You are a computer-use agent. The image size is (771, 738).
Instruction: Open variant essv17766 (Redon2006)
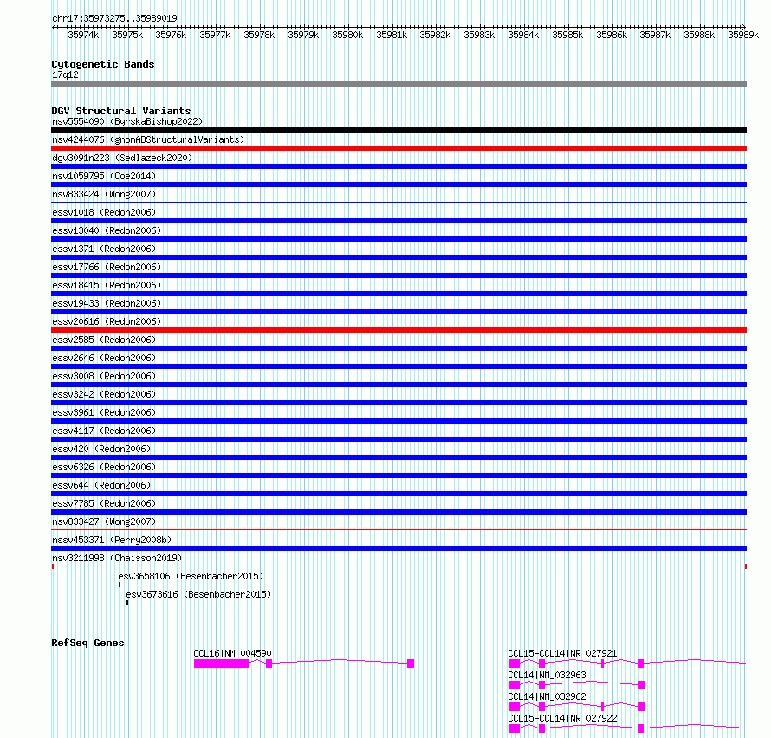(x=107, y=267)
